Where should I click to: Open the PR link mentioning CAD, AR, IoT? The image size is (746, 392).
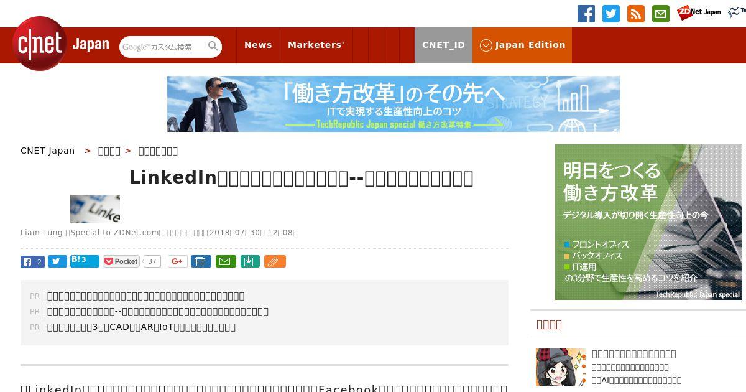pos(141,327)
